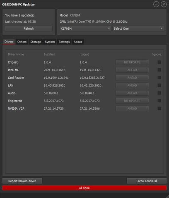
Task: Select the Chipset driver name
Action: (13, 62)
